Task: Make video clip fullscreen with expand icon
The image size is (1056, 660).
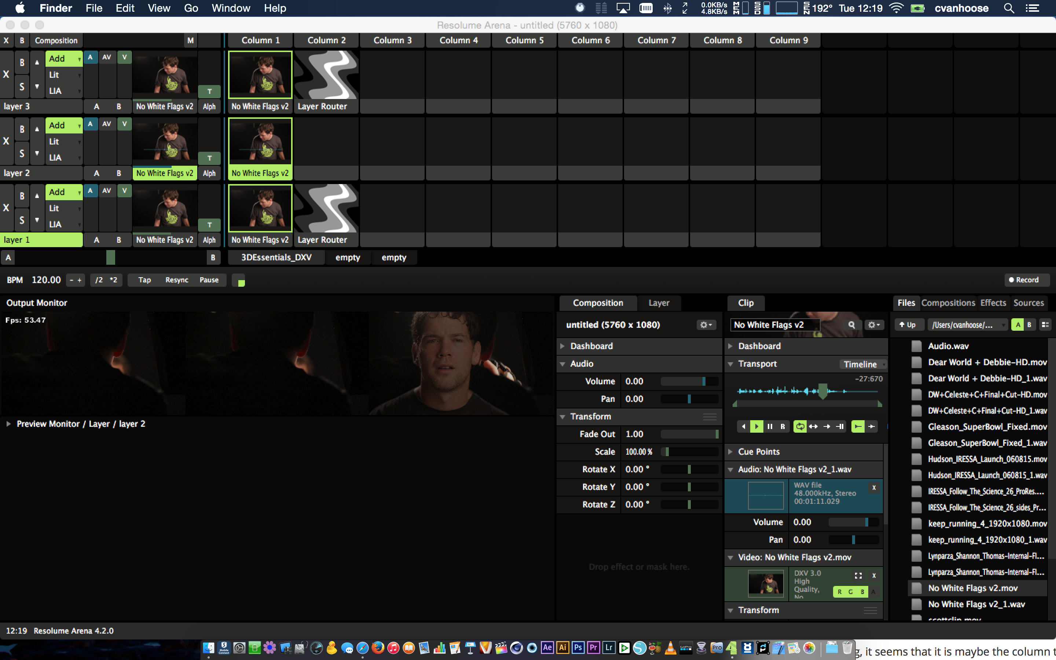Action: point(858,576)
